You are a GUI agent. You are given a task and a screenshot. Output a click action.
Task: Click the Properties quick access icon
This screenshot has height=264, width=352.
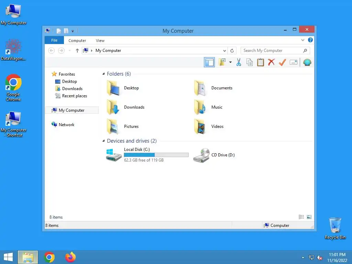(x=58, y=31)
